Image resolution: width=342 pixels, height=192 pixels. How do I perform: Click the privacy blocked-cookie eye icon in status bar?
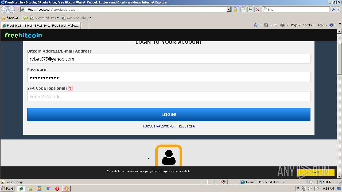pyautogui.click(x=224, y=182)
